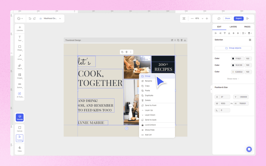Screen dimensions: 266x166
Task: Expand Show more under the Color list
Action: tap(233, 79)
